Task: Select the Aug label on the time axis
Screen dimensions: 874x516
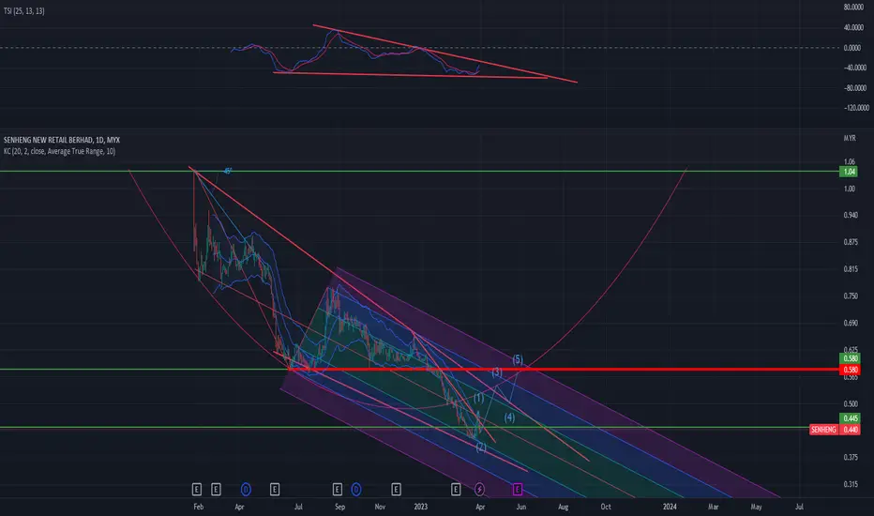Action: [564, 507]
